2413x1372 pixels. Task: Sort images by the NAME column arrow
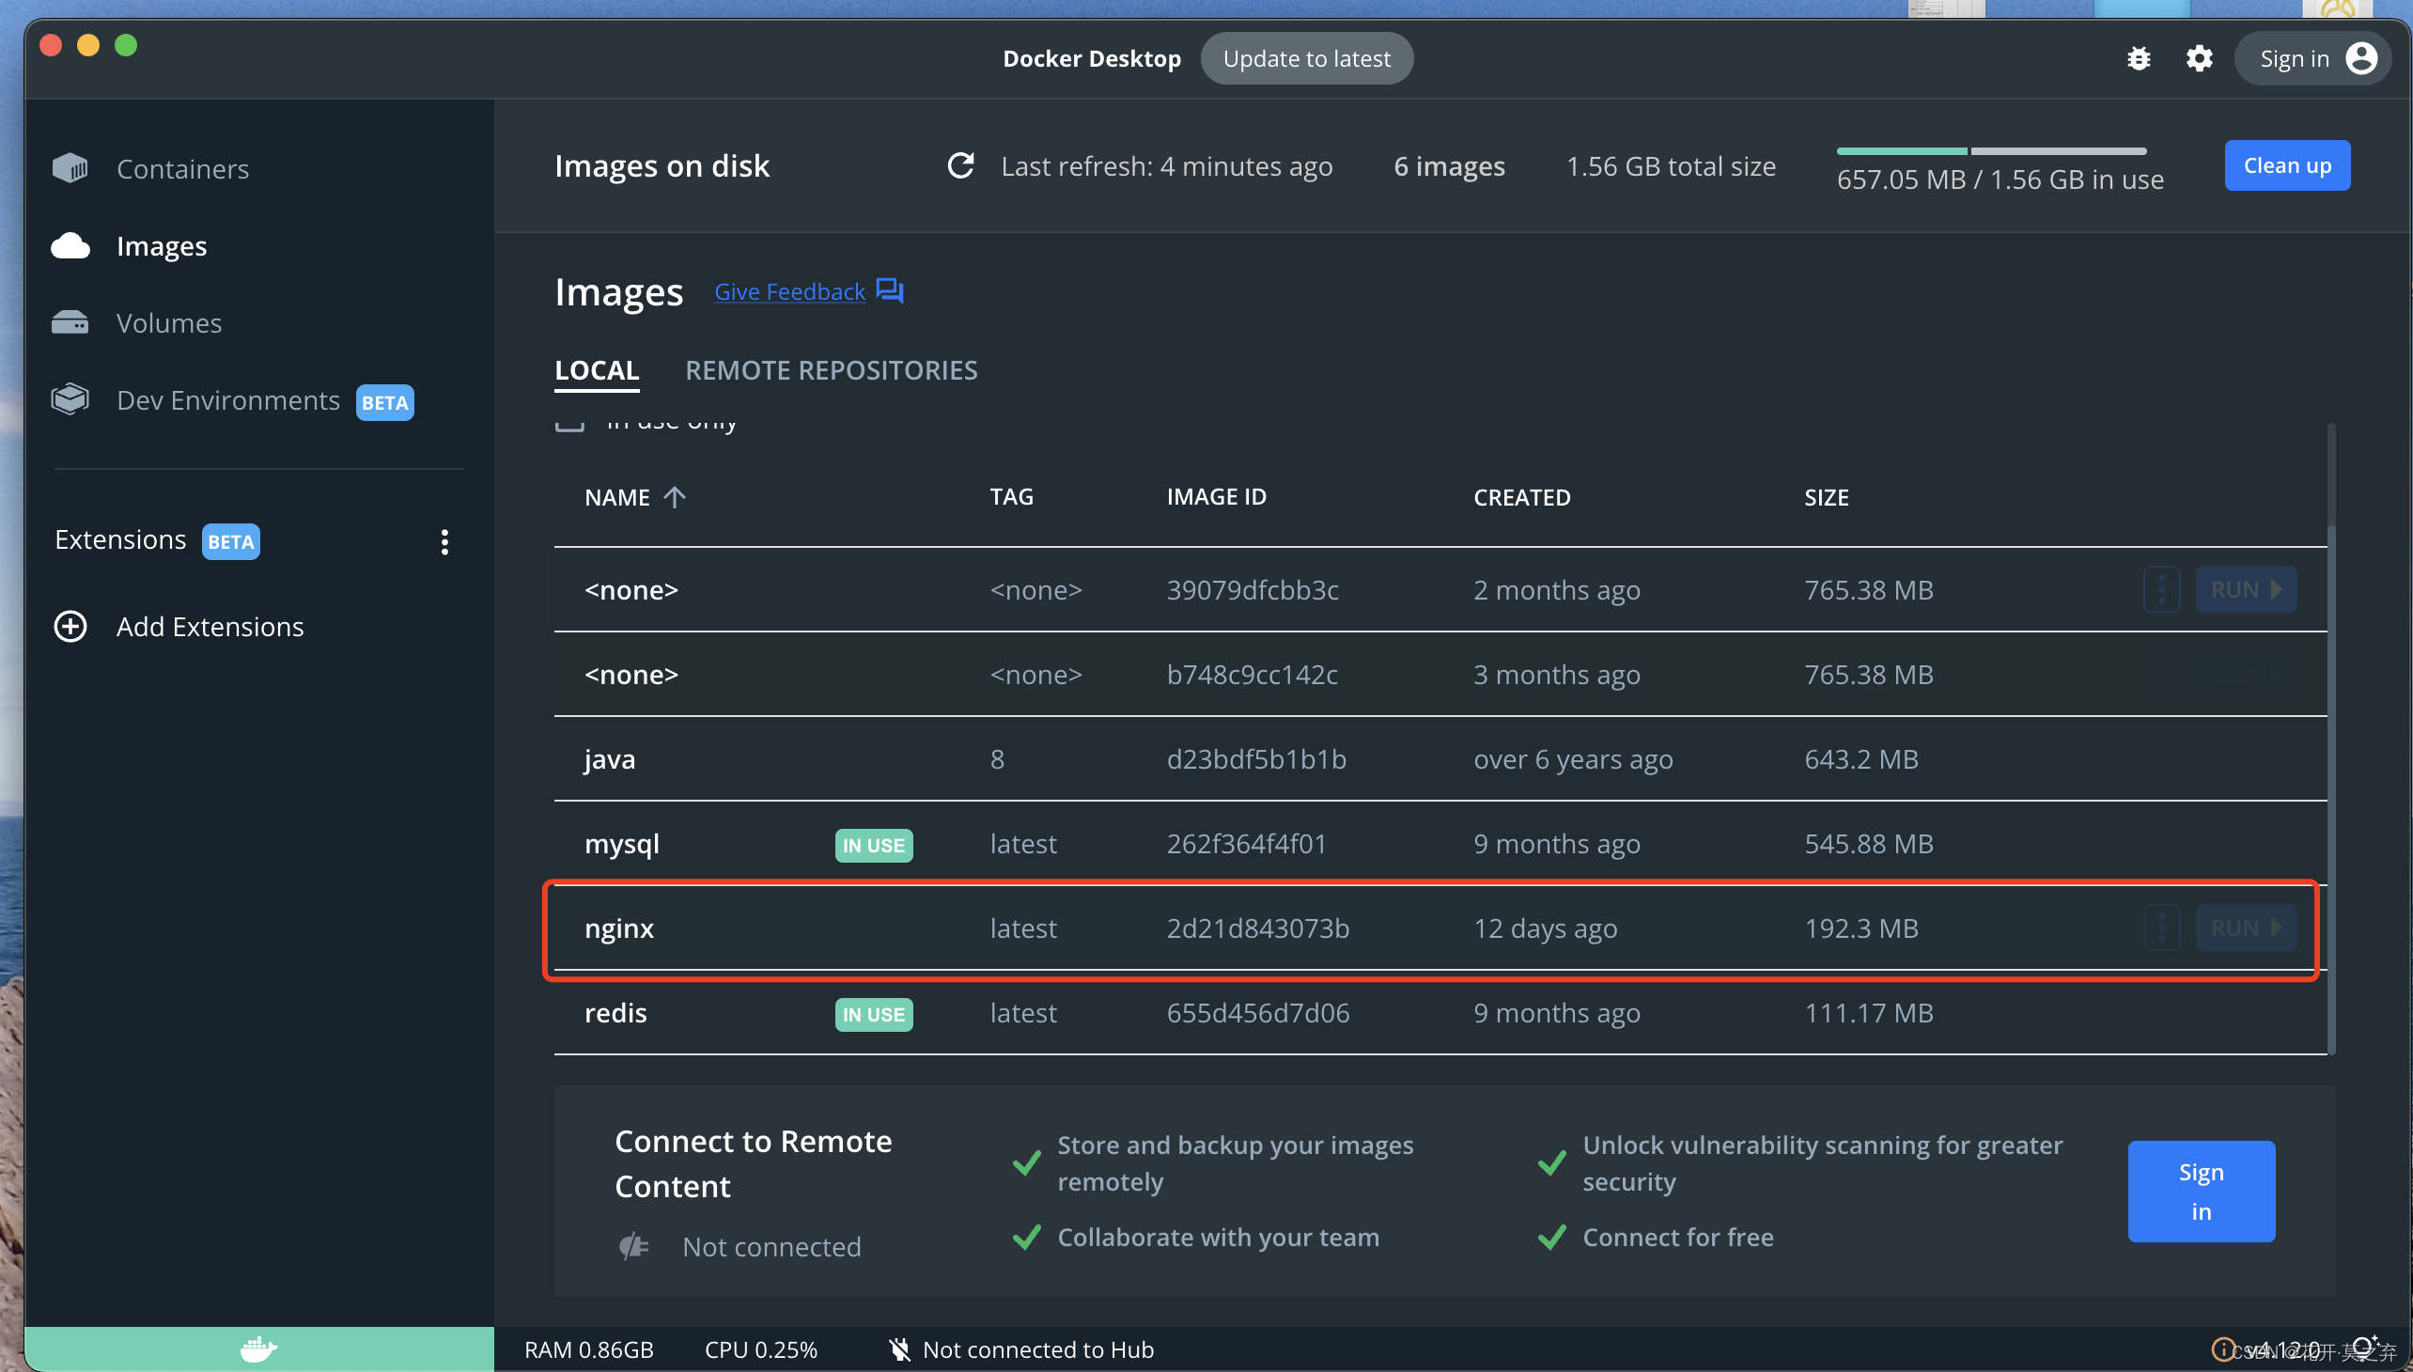click(x=675, y=496)
